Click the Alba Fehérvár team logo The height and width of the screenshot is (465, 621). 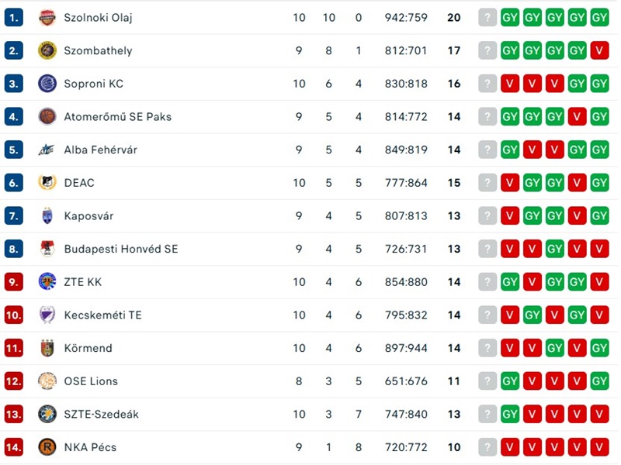pyautogui.click(x=47, y=150)
